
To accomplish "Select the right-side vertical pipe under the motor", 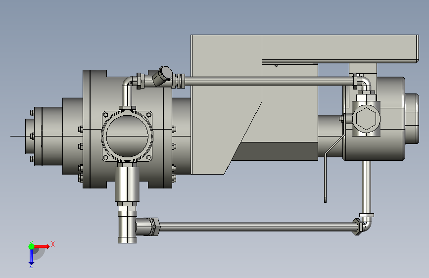I will 366,187.
